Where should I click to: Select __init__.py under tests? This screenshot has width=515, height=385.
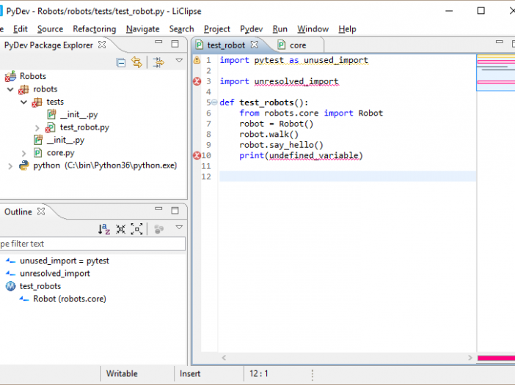click(x=78, y=115)
